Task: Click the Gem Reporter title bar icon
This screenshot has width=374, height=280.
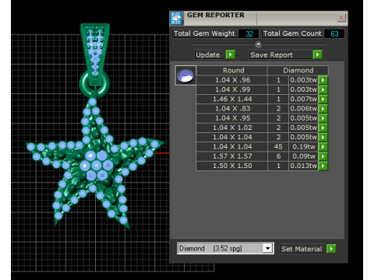Action: coord(176,19)
